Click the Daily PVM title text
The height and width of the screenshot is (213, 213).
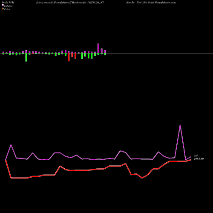8,3
